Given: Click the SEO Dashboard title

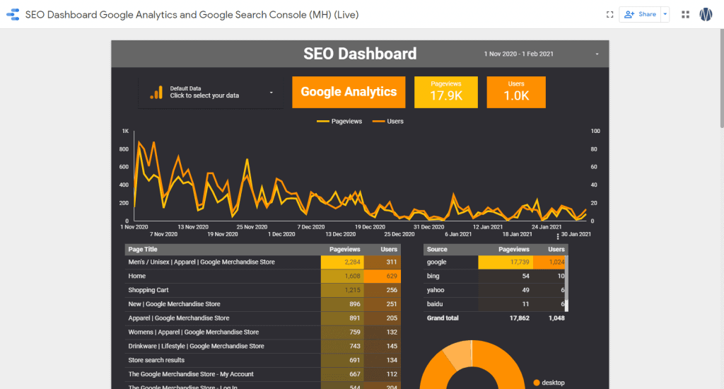Looking at the screenshot, I should [360, 54].
